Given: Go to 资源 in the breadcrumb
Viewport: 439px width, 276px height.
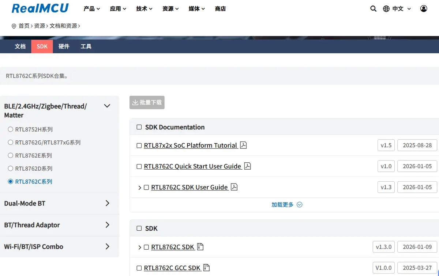Looking at the screenshot, I should pos(40,26).
